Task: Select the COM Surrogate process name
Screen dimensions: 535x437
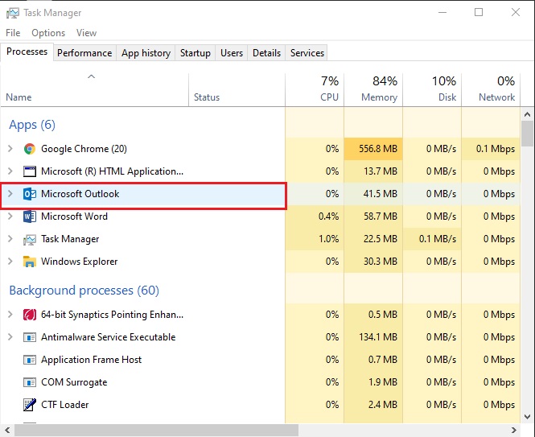Action: click(74, 382)
